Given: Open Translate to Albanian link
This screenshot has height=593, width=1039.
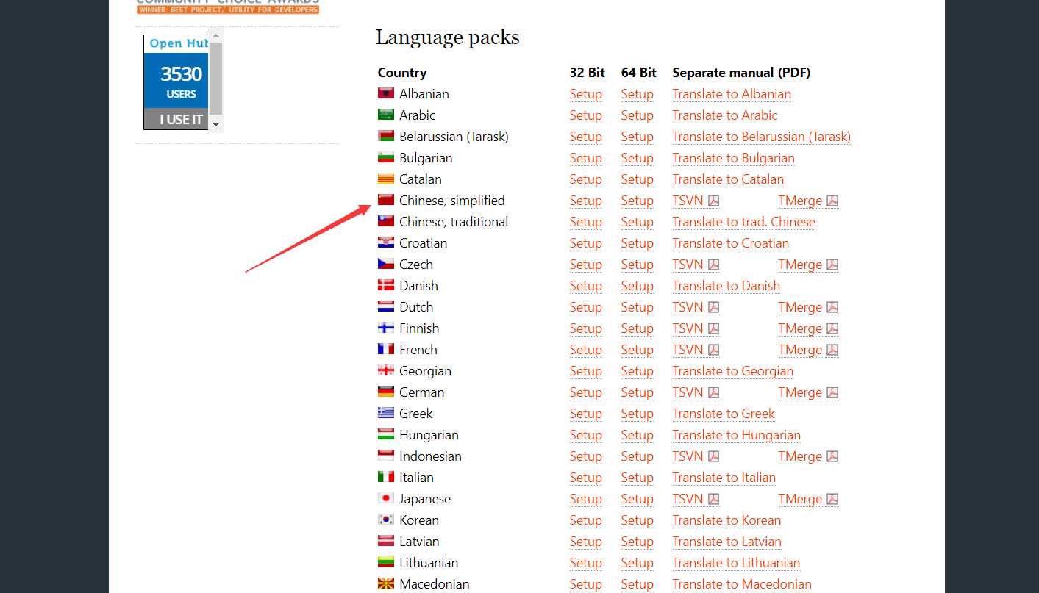Looking at the screenshot, I should [732, 94].
